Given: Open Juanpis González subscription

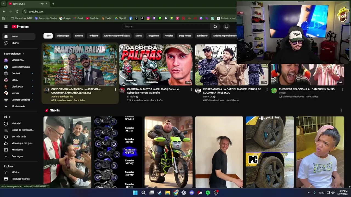Looking at the screenshot, I should pyautogui.click(x=19, y=100).
